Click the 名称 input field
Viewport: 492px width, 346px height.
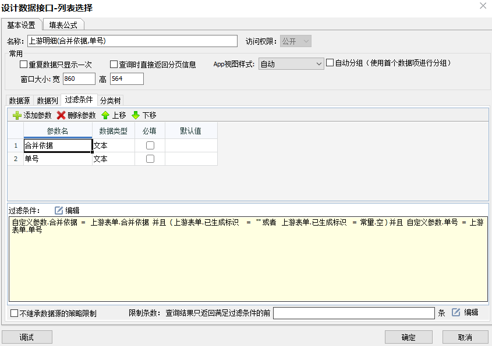[132, 41]
